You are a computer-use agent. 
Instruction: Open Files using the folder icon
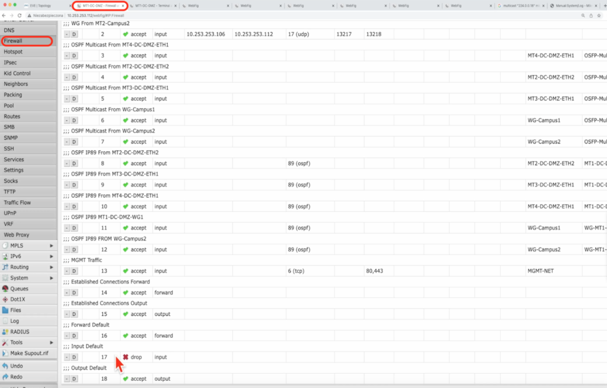click(x=5, y=310)
